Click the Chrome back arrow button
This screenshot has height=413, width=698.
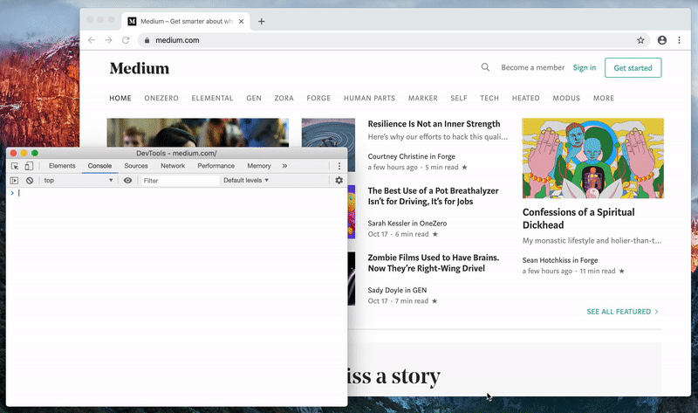(92, 40)
